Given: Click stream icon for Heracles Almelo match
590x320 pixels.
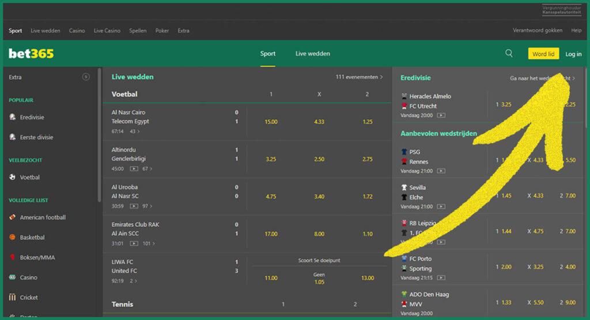Looking at the screenshot, I should click(441, 115).
